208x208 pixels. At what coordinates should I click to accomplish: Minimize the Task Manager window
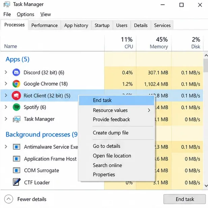pos(162,5)
